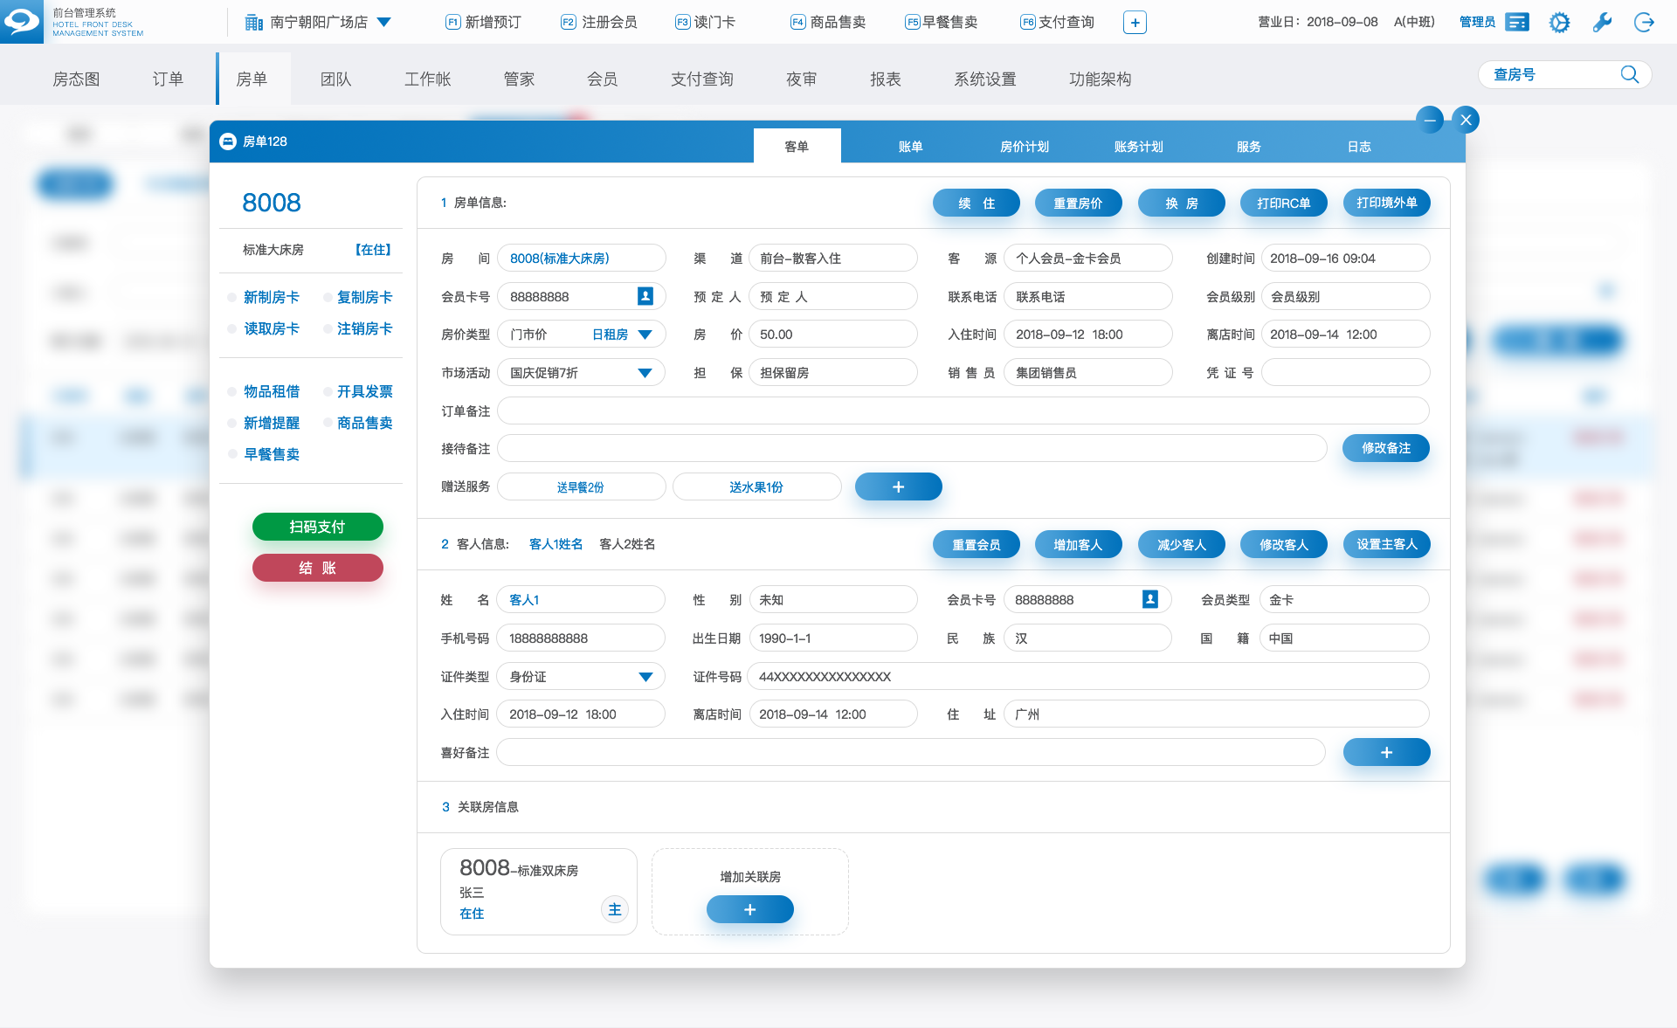Click guest member card lookup icon
This screenshot has width=1677, height=1028.
[x=1150, y=599]
